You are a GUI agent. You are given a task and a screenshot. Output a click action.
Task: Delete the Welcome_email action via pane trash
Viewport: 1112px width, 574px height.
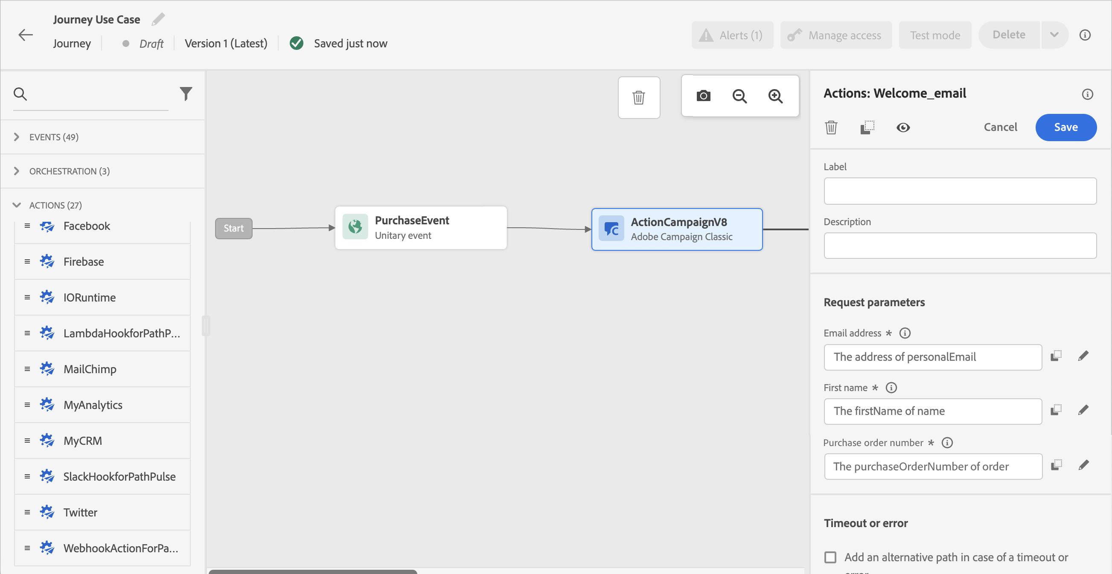point(831,128)
